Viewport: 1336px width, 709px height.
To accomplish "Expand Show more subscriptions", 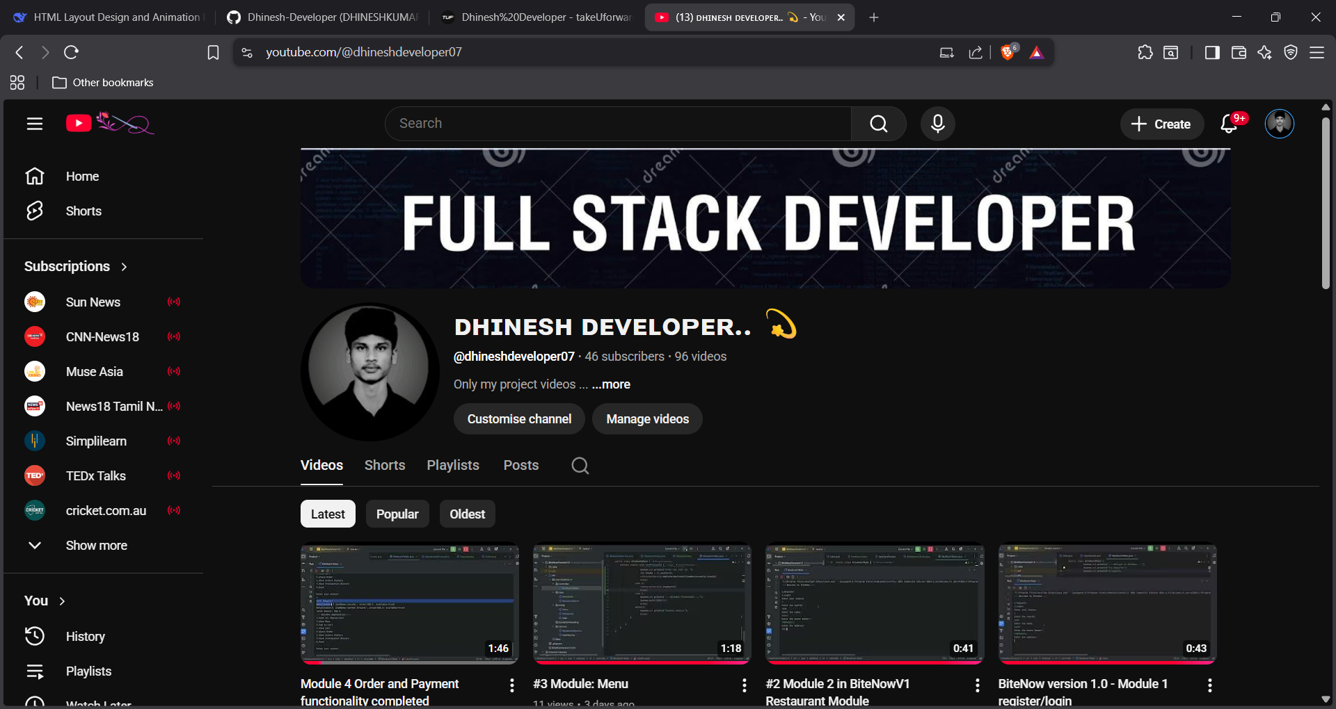I will pos(96,545).
